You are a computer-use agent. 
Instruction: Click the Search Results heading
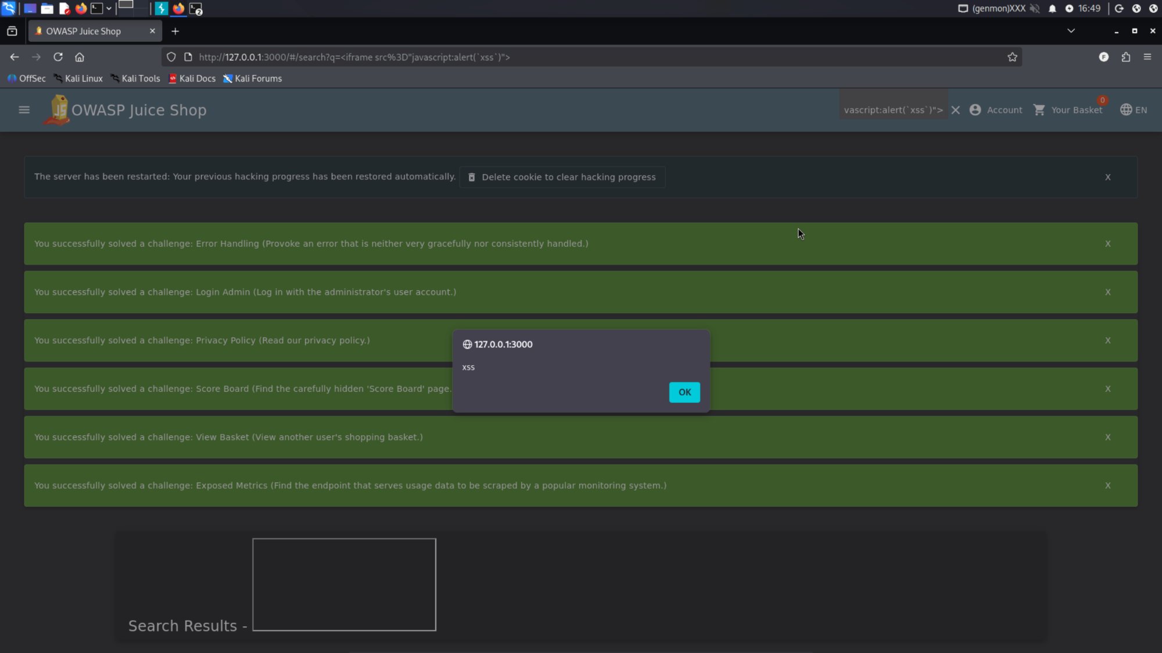(188, 626)
